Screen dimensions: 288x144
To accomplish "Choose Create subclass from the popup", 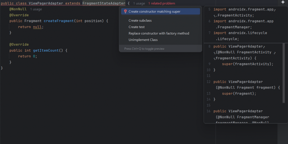I will [140, 20].
